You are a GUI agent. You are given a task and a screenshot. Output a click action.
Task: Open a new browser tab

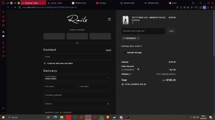[x=193, y=3]
